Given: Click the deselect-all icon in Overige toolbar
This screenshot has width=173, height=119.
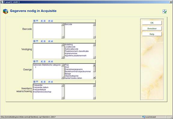Looking at the screenshot, I should (37, 61).
